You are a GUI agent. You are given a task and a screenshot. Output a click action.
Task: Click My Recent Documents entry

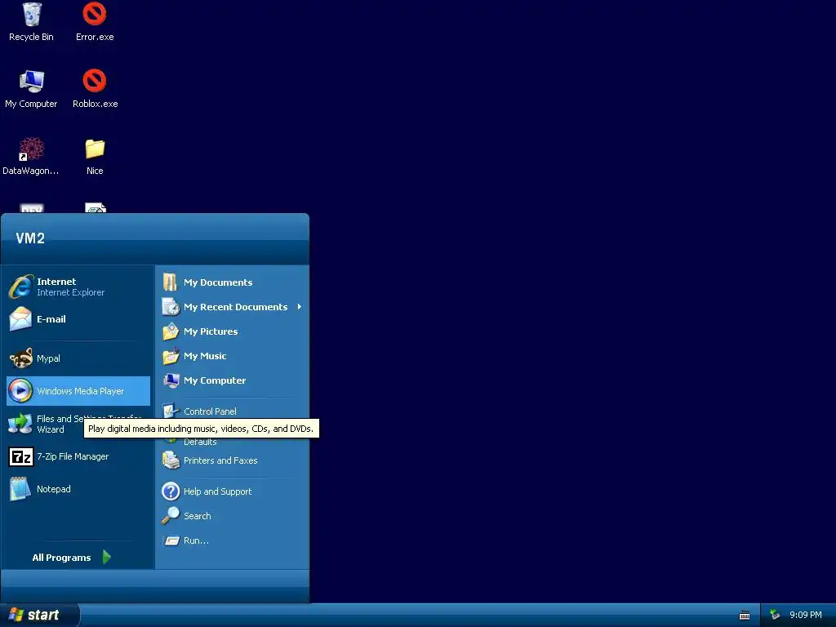(x=232, y=307)
